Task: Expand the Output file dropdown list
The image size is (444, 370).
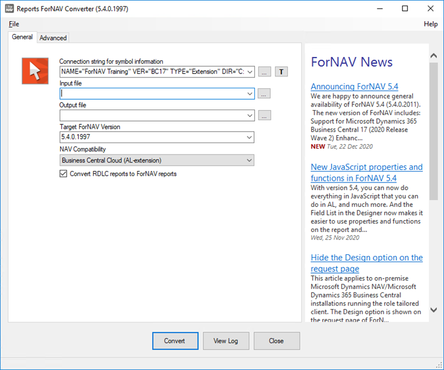Action: point(249,116)
